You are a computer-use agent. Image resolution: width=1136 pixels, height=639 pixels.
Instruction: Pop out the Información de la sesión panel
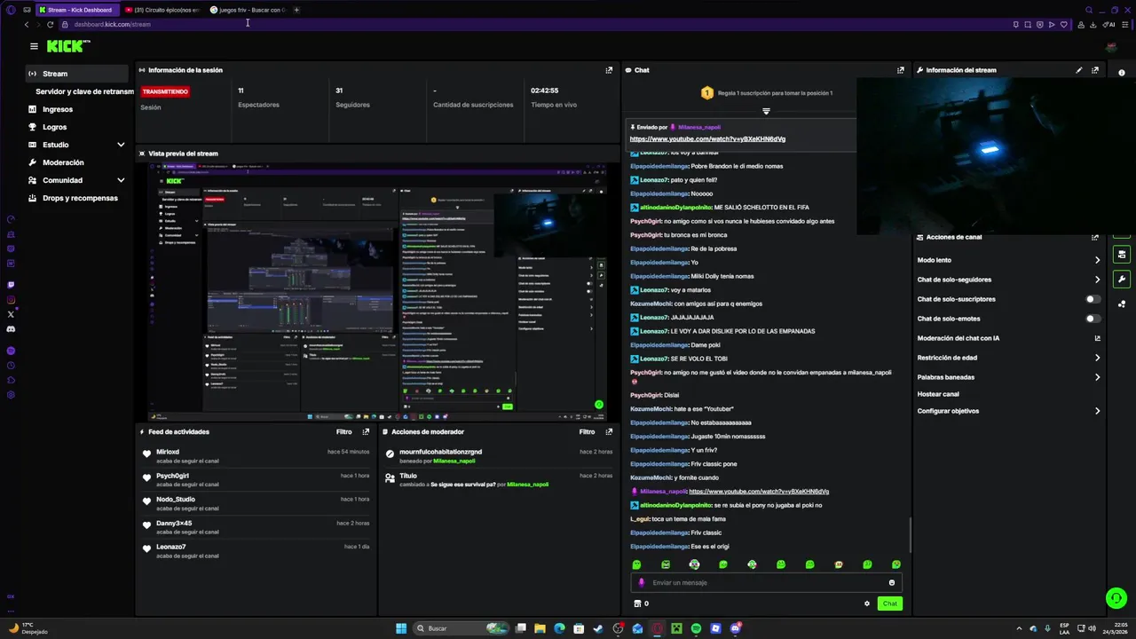(609, 70)
